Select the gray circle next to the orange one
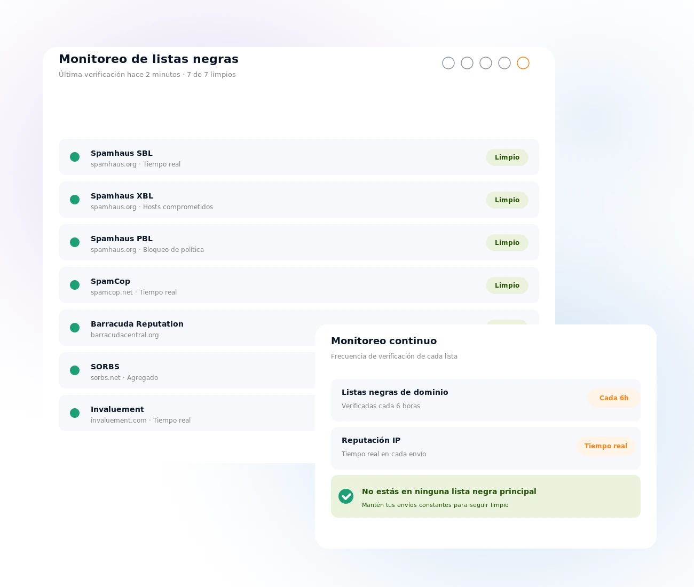694x587 pixels. (504, 63)
